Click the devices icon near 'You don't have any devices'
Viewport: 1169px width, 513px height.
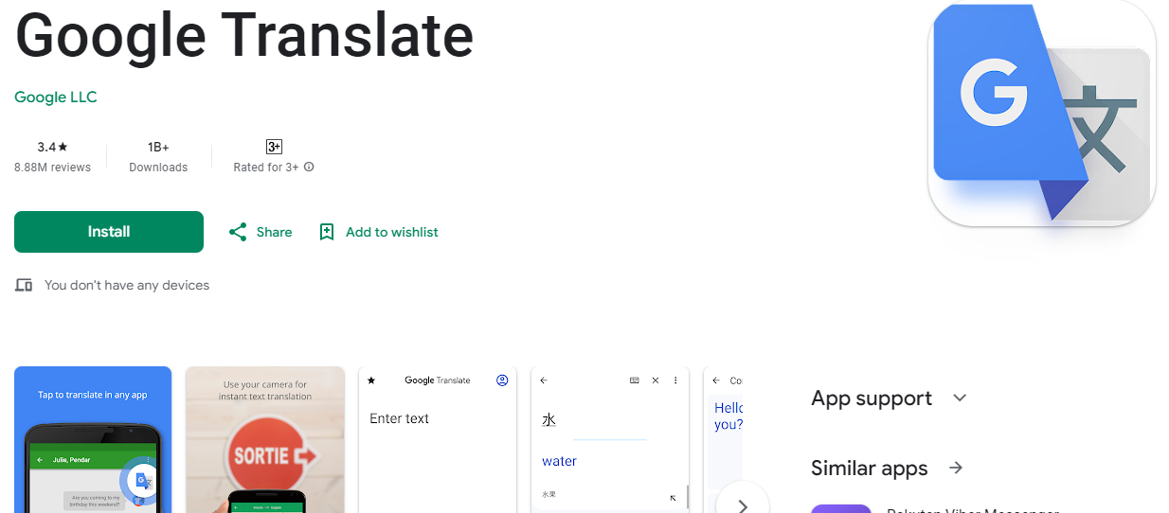coord(24,285)
